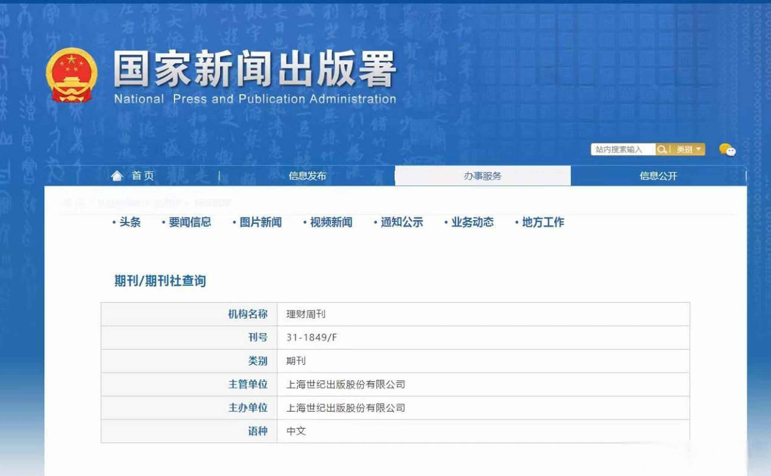Switch to the 办事服务 tab
Viewport: 771px width, 476px height.
point(482,176)
